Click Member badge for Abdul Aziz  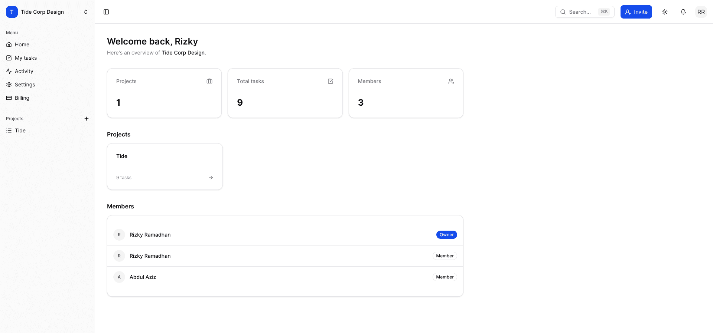pyautogui.click(x=445, y=277)
